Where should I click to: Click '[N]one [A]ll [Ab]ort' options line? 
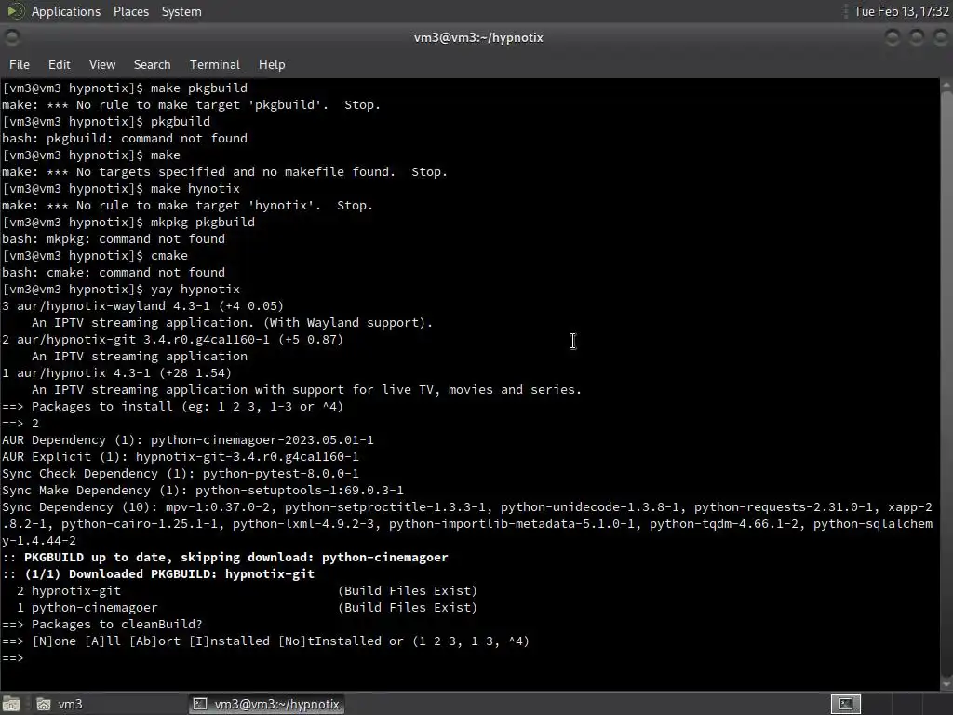click(x=265, y=641)
